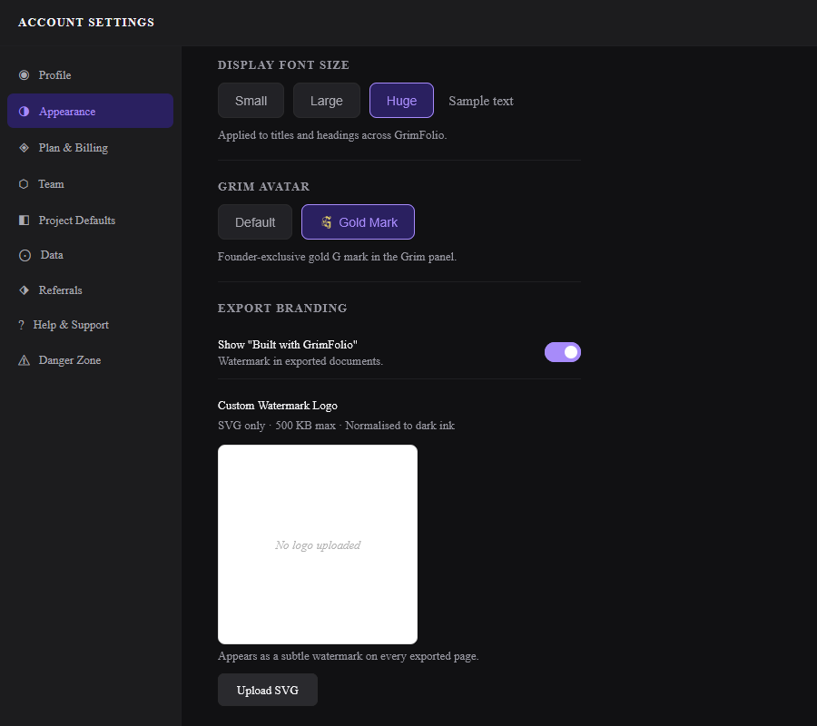Click the Export Branding heading

click(282, 309)
